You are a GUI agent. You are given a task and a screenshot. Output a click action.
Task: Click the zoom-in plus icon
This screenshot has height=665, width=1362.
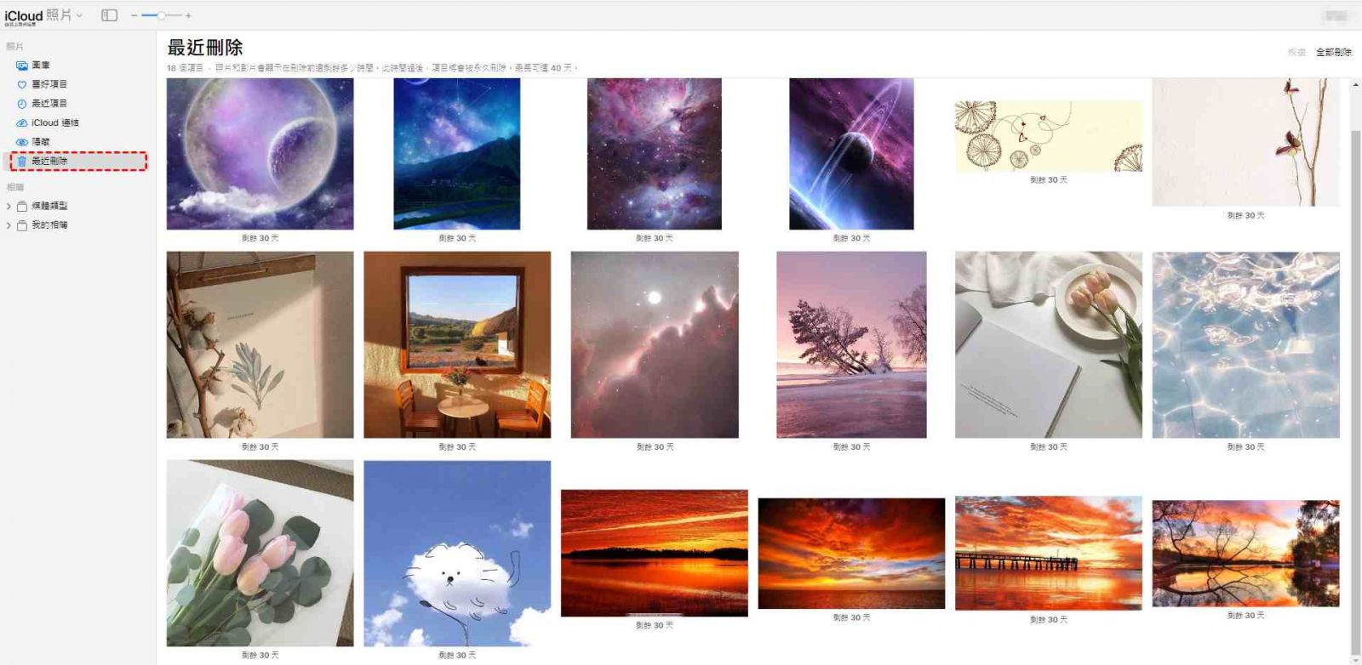[x=188, y=15]
